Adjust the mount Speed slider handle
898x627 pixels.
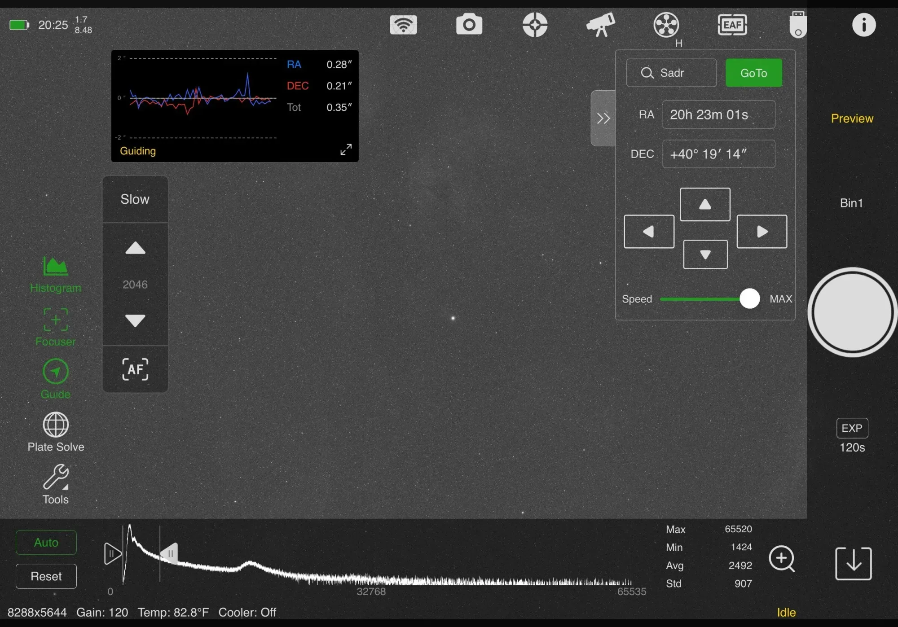pos(749,299)
